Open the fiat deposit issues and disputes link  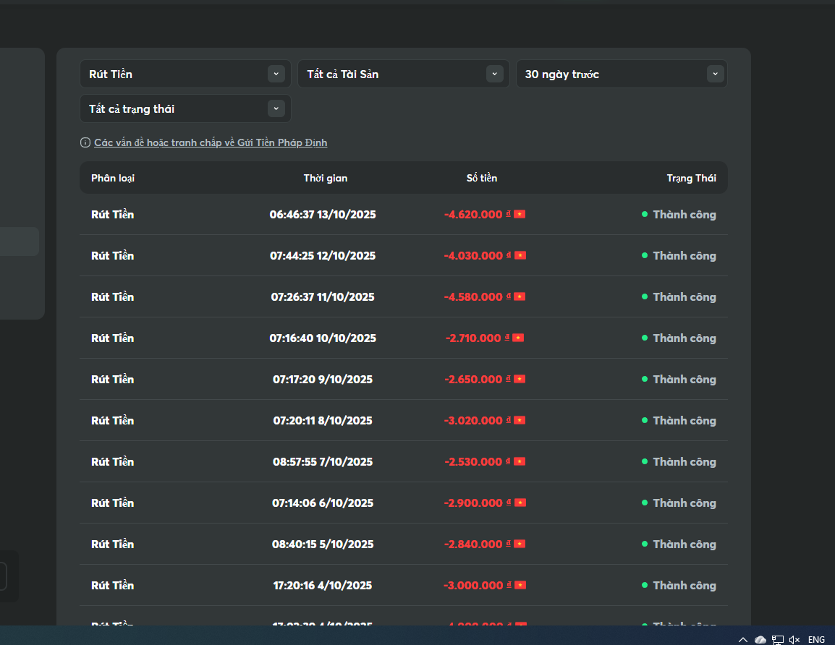tap(211, 142)
